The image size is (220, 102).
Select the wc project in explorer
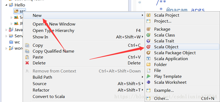pos(17,42)
